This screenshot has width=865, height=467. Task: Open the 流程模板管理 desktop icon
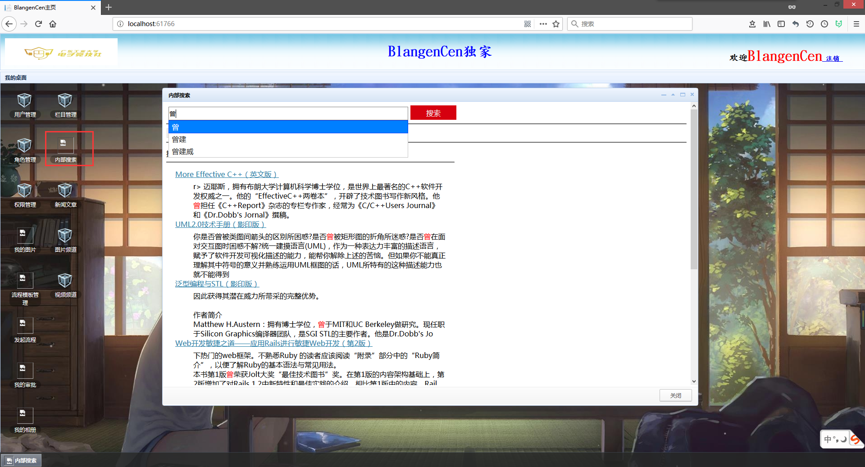25,289
